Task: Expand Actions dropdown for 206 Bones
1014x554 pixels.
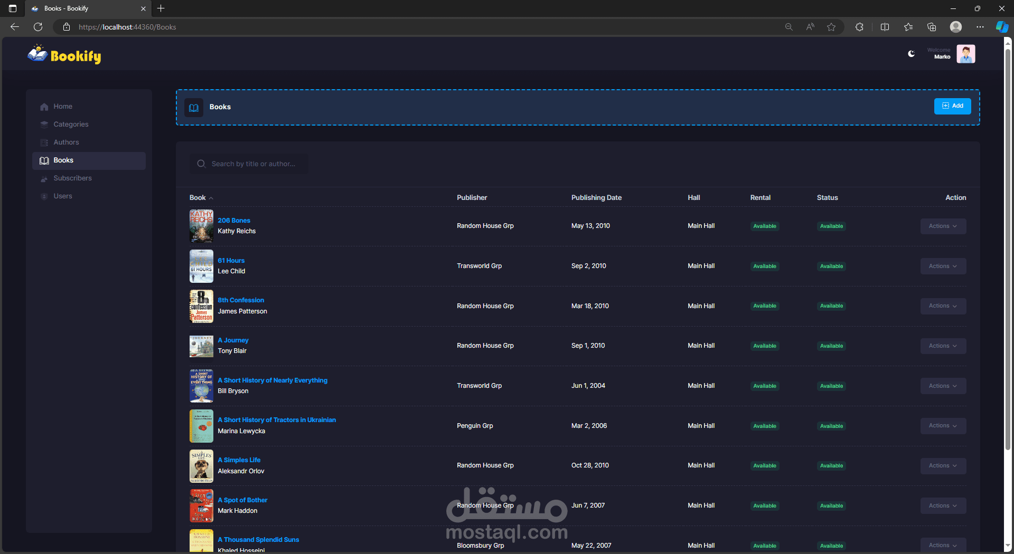Action: 943,226
